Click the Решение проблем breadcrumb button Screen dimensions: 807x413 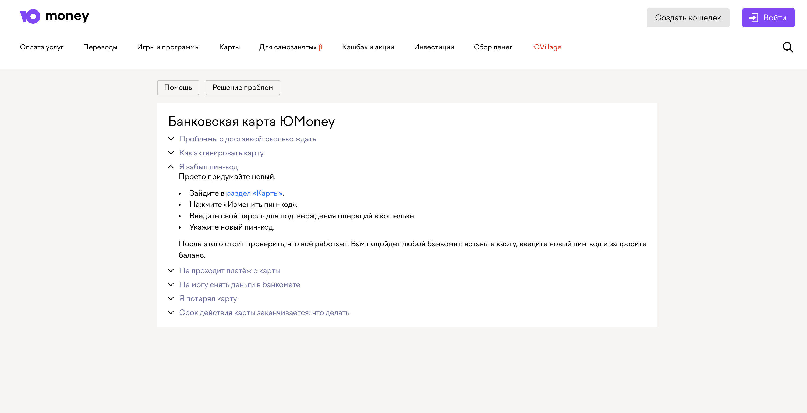click(243, 88)
